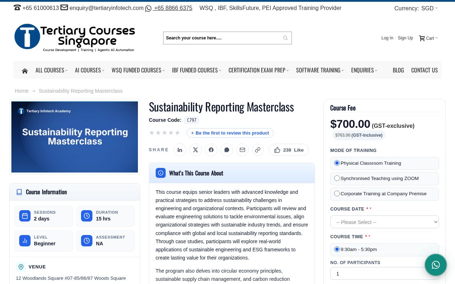
Task: Click the Home breadcrumb link
Action: tap(22, 91)
